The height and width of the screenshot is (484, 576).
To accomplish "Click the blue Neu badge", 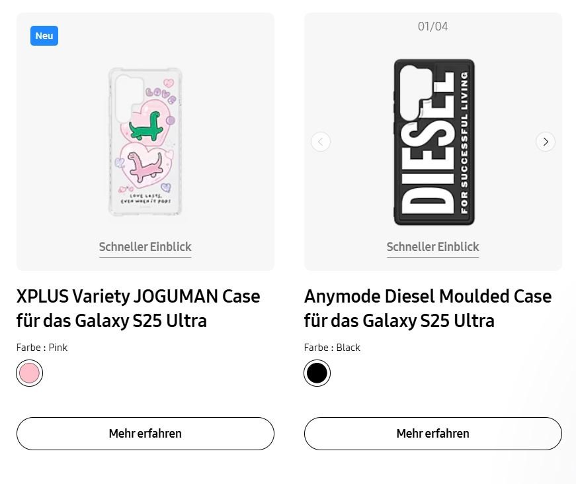I will pyautogui.click(x=44, y=36).
